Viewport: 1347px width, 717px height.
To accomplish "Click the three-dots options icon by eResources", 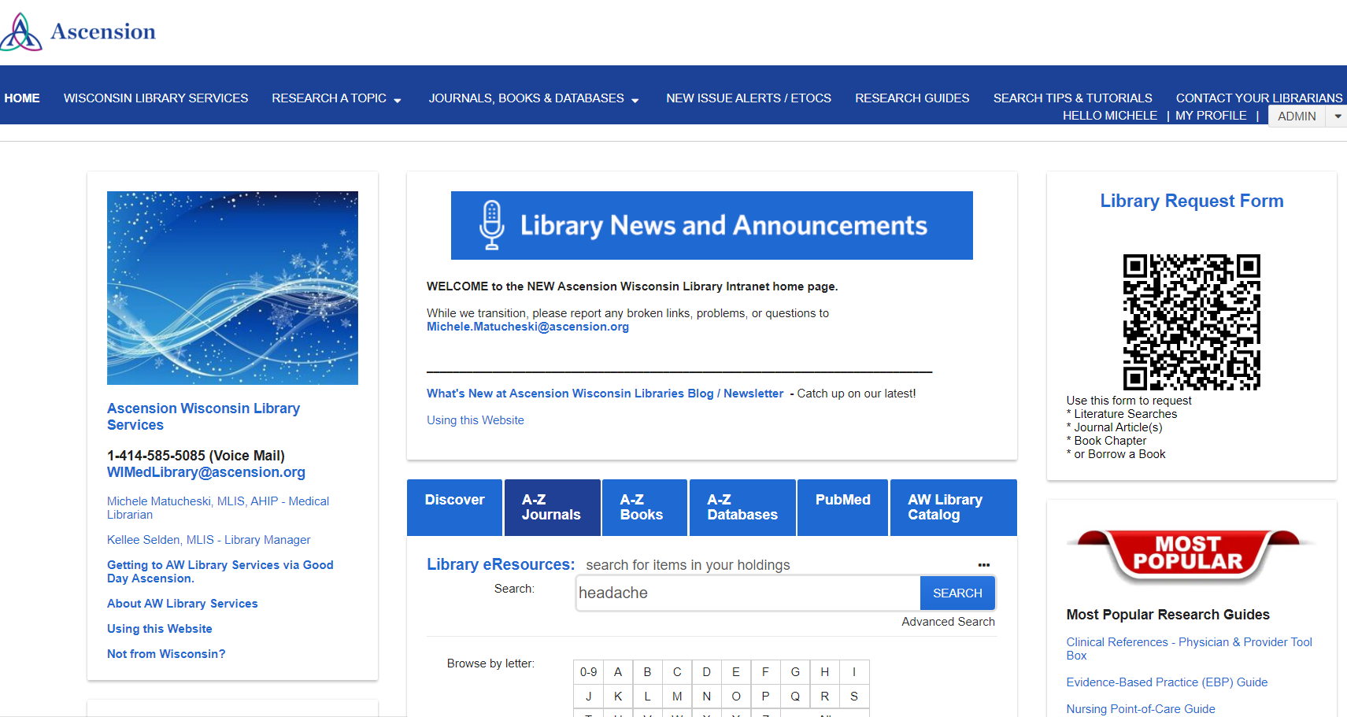I will tap(983, 565).
